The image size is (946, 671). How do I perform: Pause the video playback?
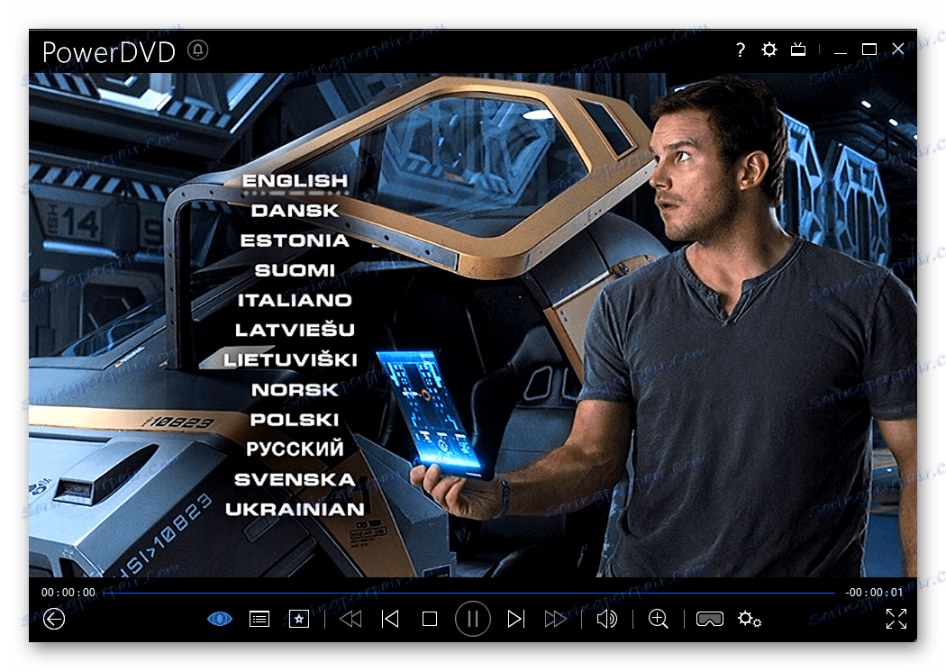(x=472, y=619)
